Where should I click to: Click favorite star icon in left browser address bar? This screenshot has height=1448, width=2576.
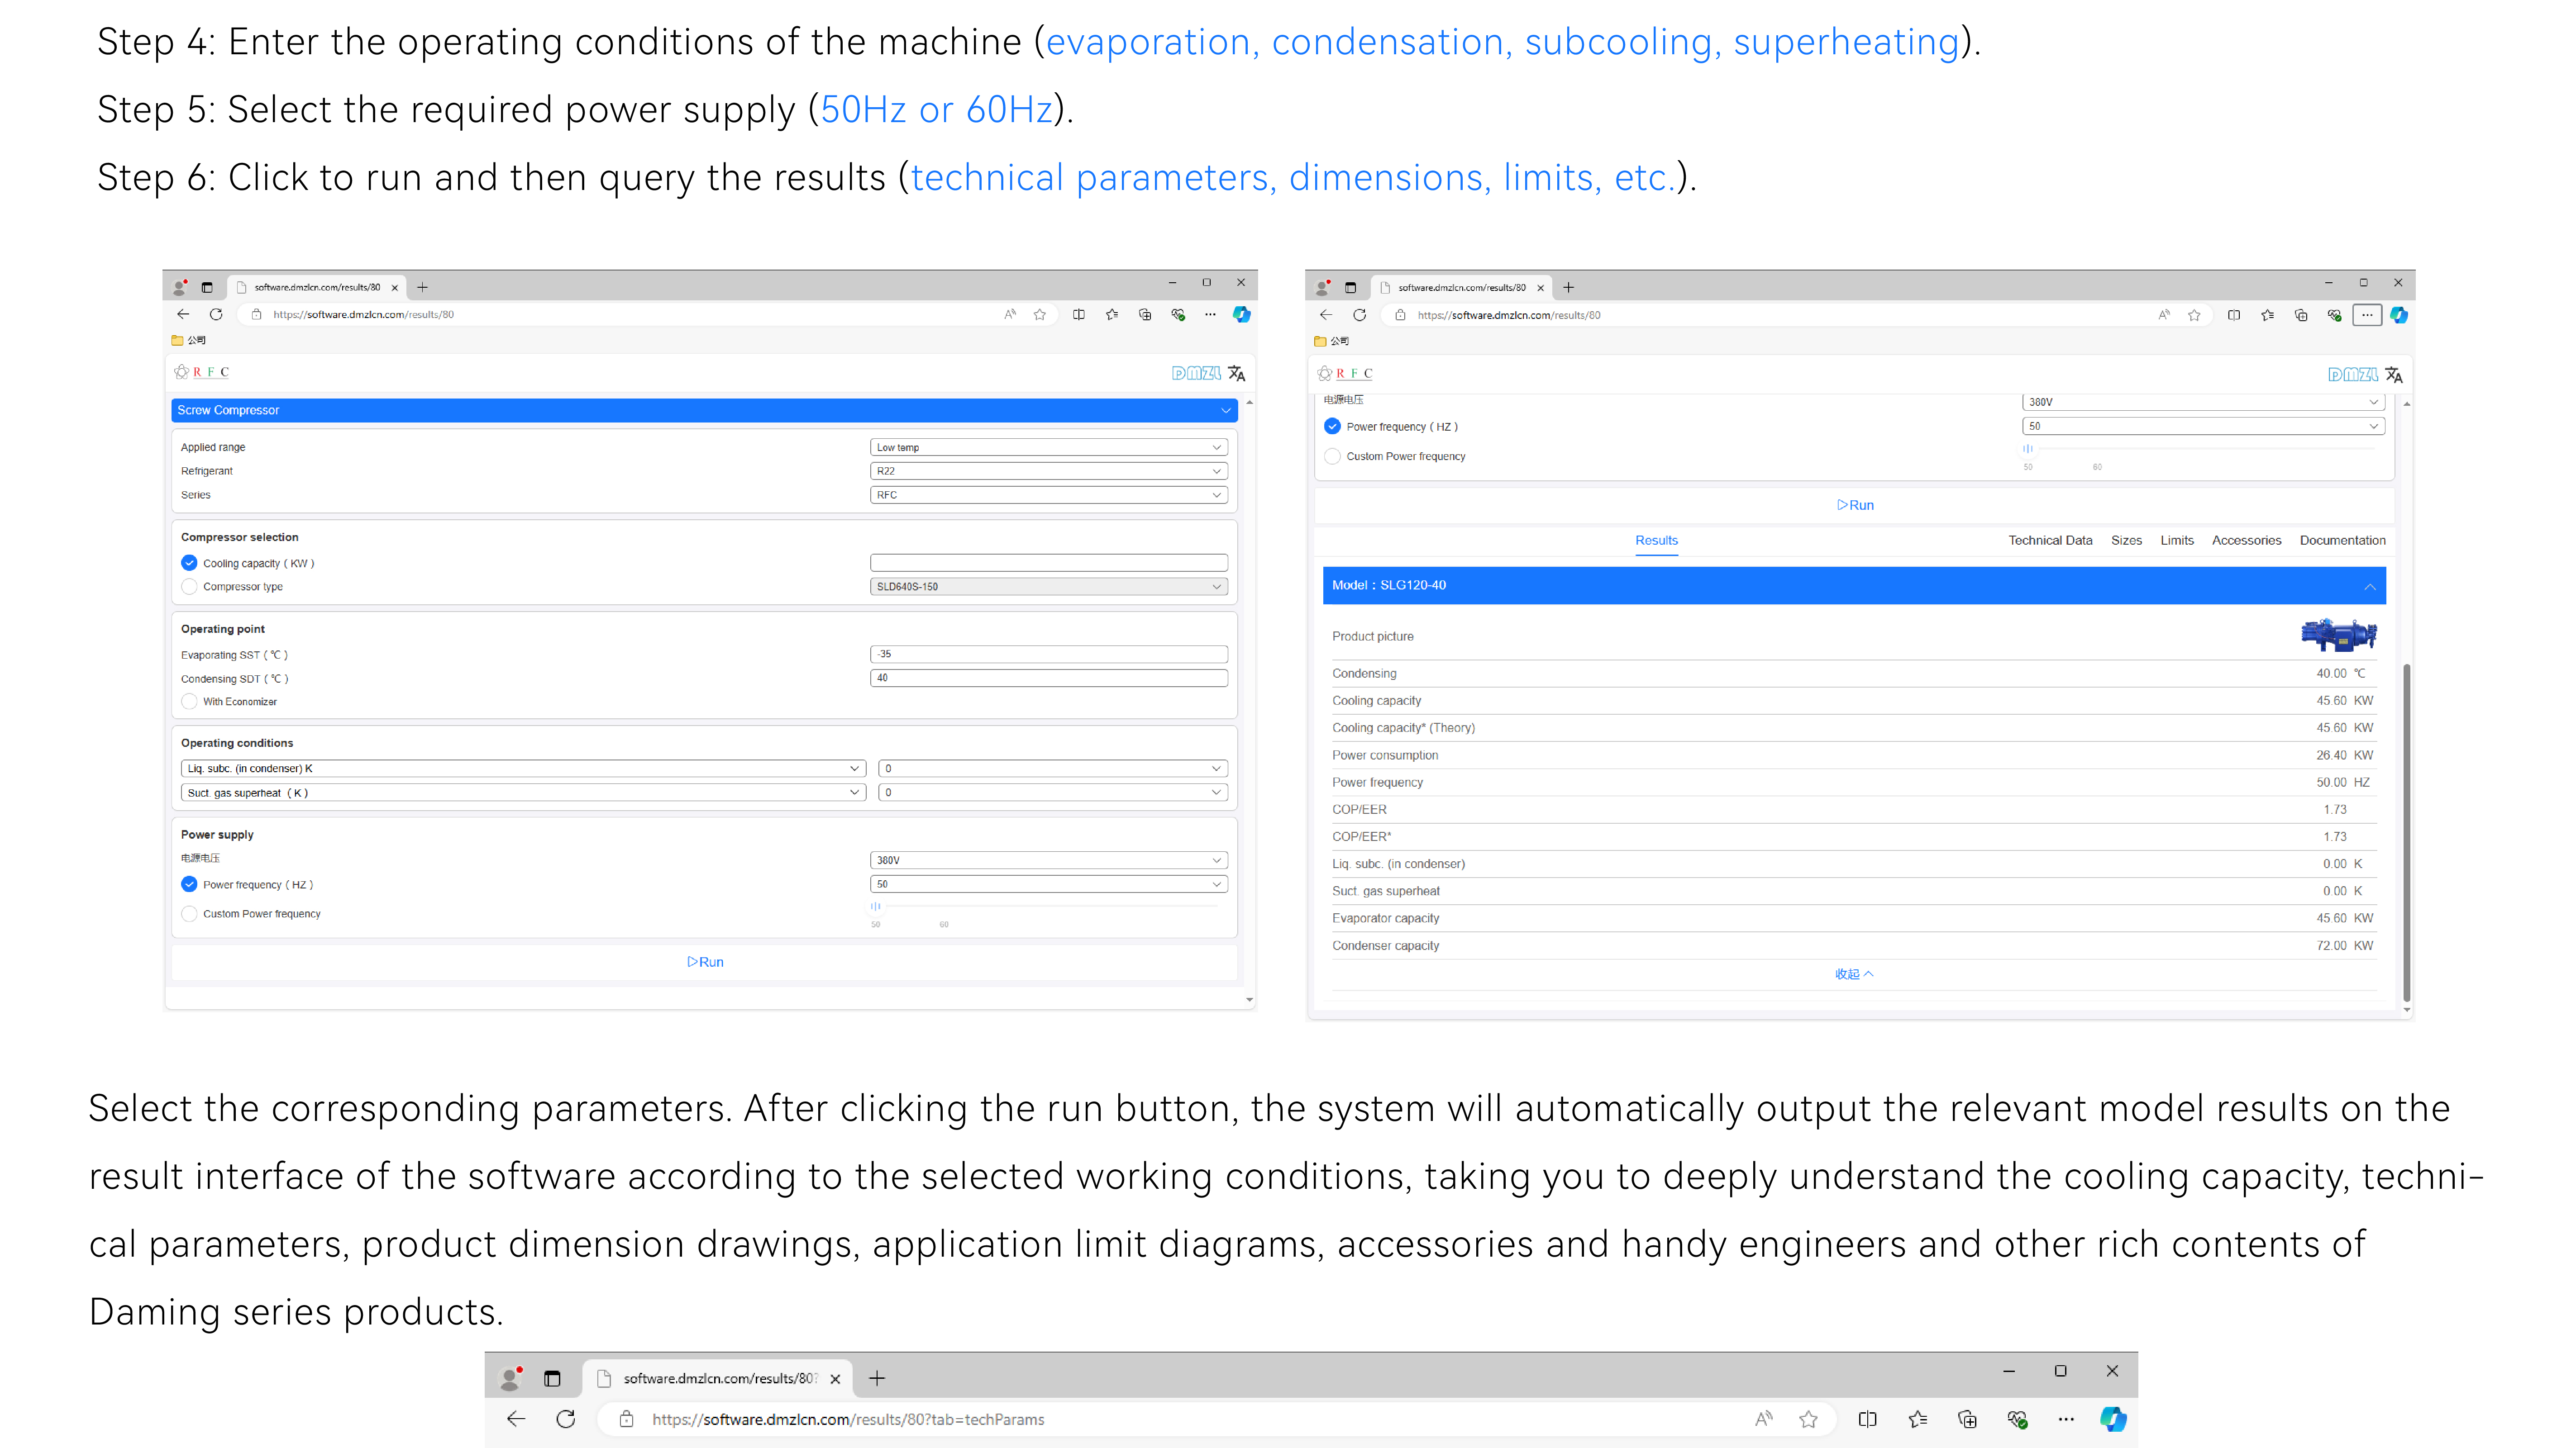point(1040,314)
